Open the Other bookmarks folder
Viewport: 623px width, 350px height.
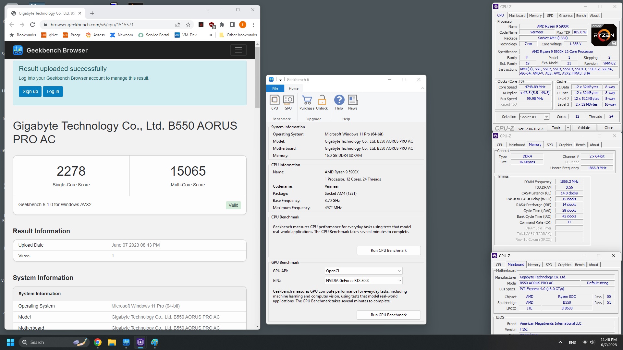click(238, 35)
